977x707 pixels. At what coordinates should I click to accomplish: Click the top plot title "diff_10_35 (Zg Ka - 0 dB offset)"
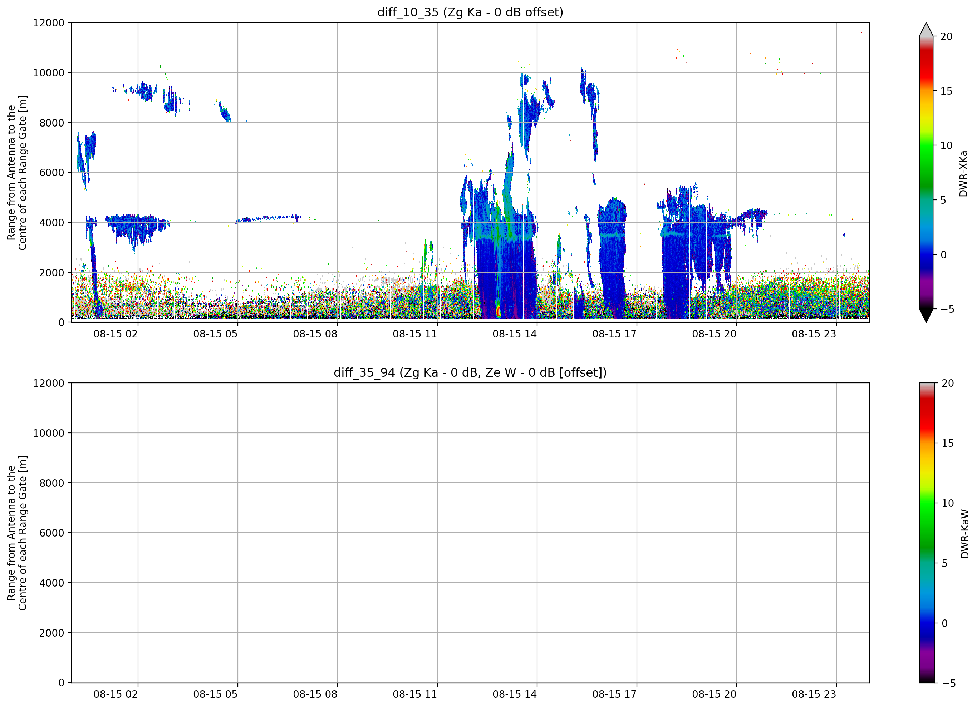click(470, 12)
